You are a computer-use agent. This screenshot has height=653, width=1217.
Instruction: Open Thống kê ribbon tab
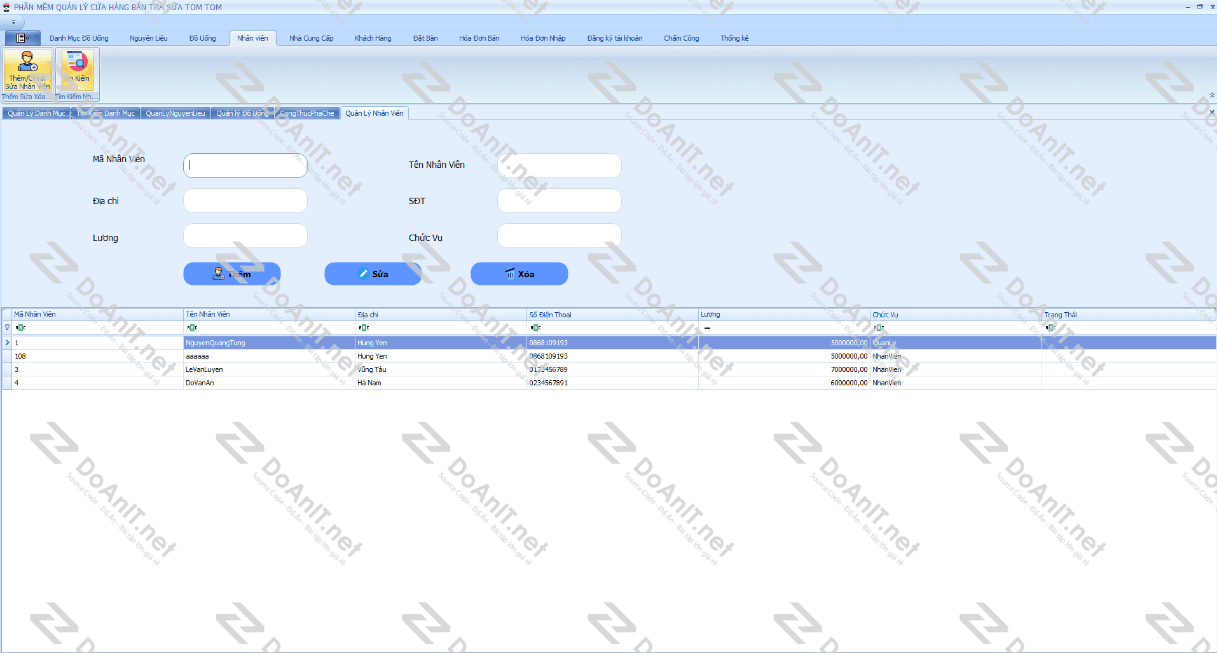(734, 38)
